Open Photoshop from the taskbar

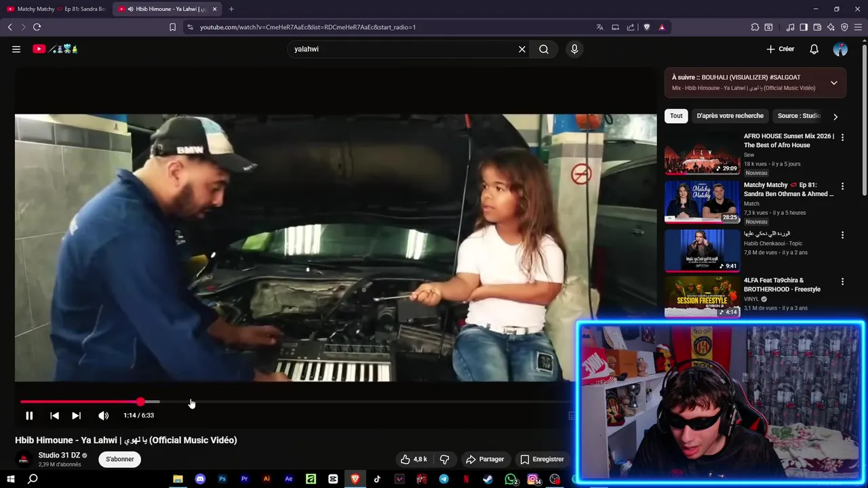click(222, 479)
